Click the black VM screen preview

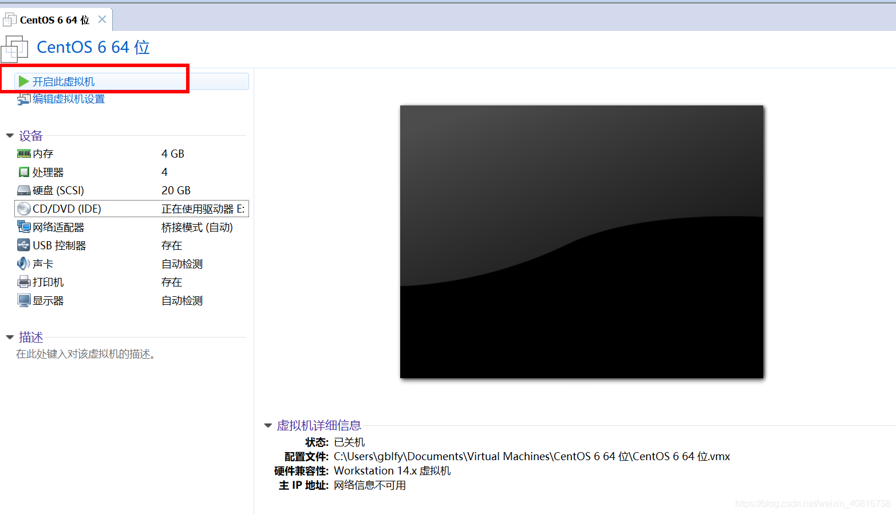tap(582, 242)
